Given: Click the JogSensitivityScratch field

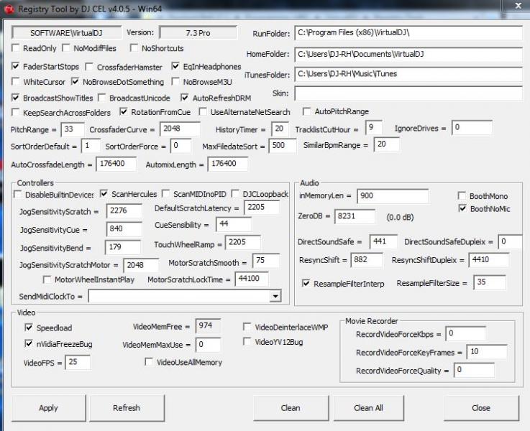Looking at the screenshot, I should click(x=124, y=211).
